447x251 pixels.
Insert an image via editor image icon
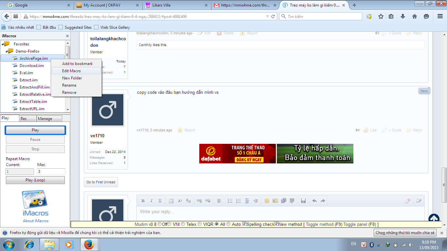pos(275,201)
